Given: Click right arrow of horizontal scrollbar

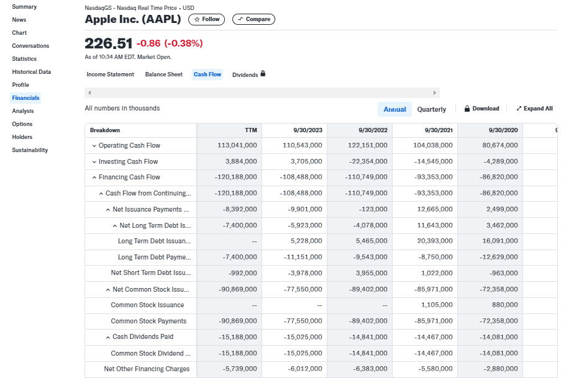Looking at the screenshot, I should coord(434,93).
